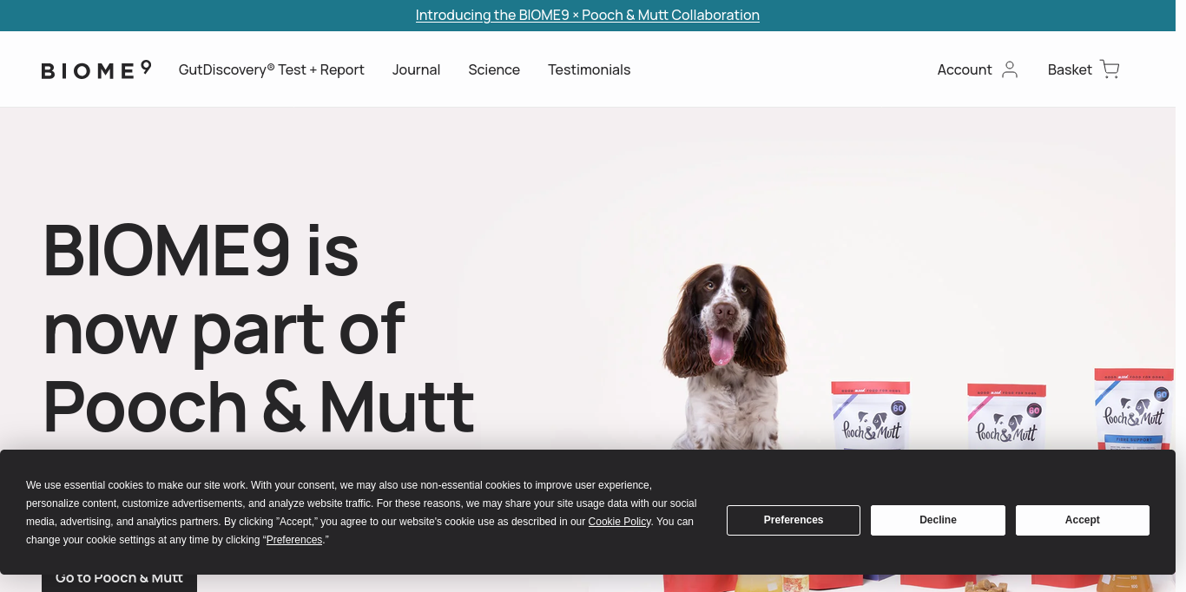Open cookie Preferences button
The height and width of the screenshot is (592, 1186).
point(794,520)
